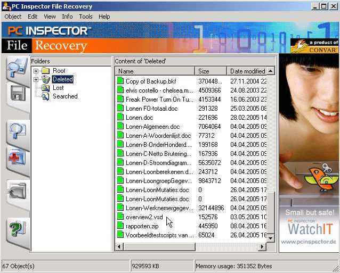Click green icon of Copy of Backup.bkf
Viewport: 340px width, 273px height.
120,81
